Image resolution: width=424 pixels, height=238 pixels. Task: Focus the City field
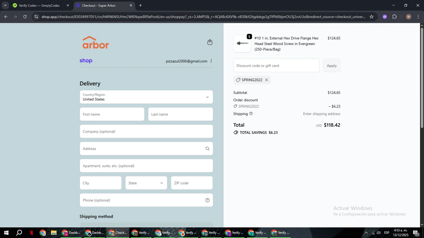pos(101,183)
